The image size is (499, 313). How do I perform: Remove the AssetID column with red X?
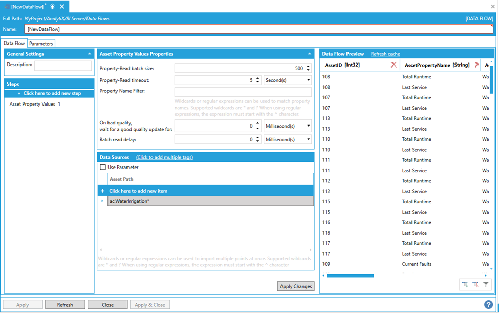393,65
